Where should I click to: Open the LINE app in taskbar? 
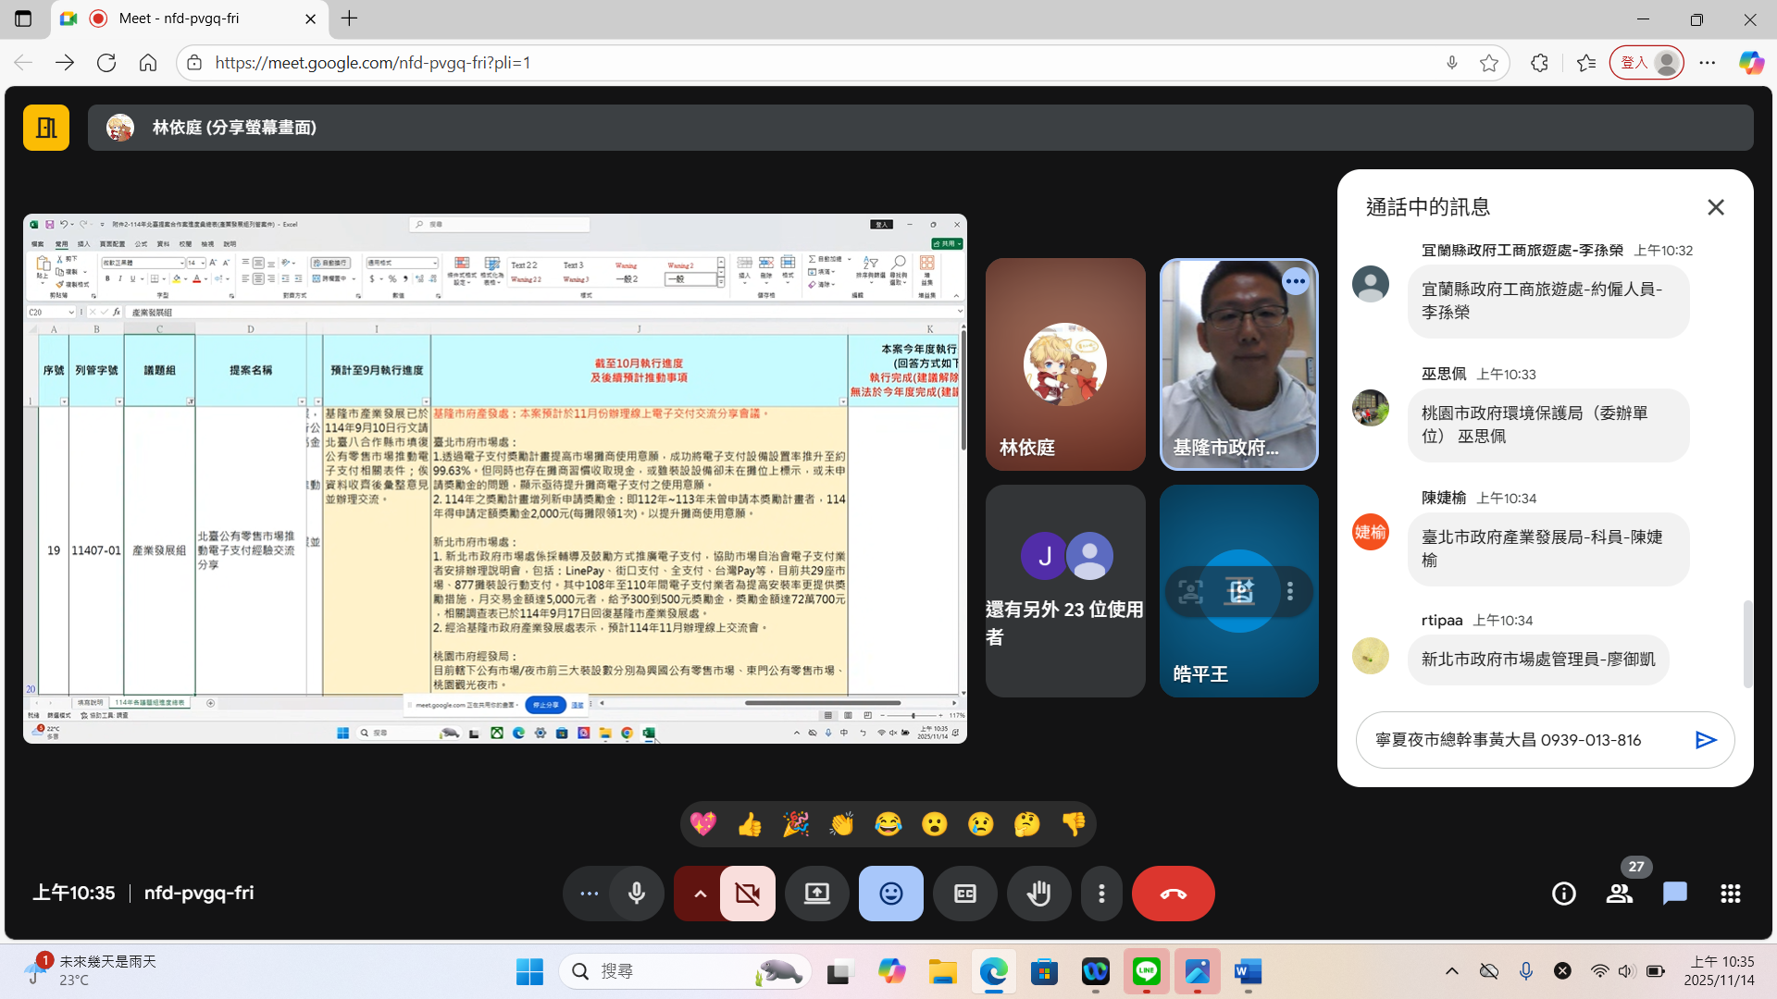pyautogui.click(x=1146, y=971)
